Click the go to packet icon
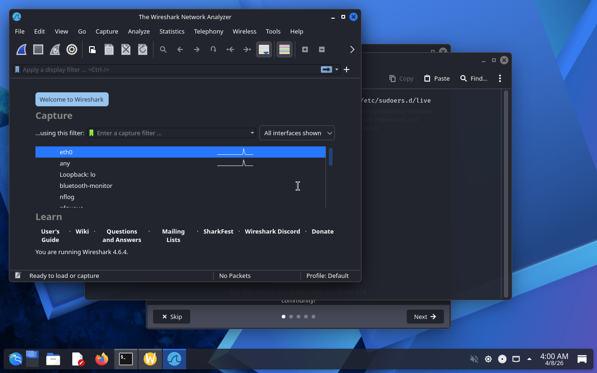This screenshot has height=373, width=597. point(213,49)
